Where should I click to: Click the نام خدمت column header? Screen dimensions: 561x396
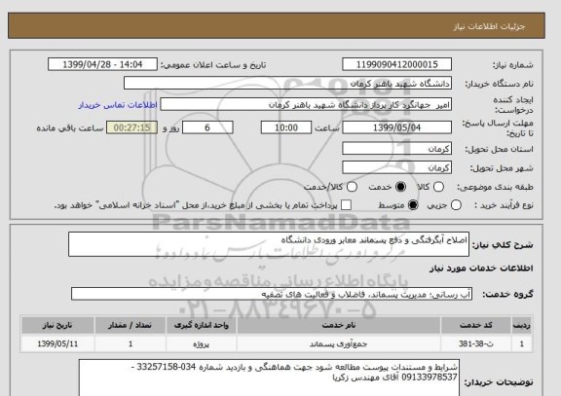[x=339, y=325]
